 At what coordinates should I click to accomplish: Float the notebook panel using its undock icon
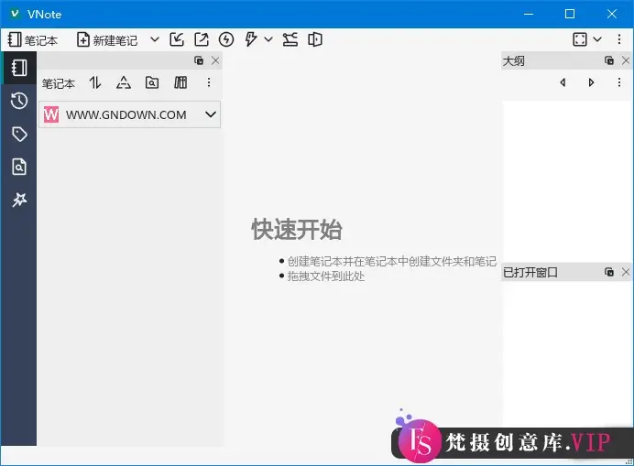[199, 60]
